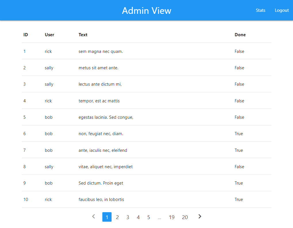Select the currently active page 1
The height and width of the screenshot is (228, 293).
point(107,217)
